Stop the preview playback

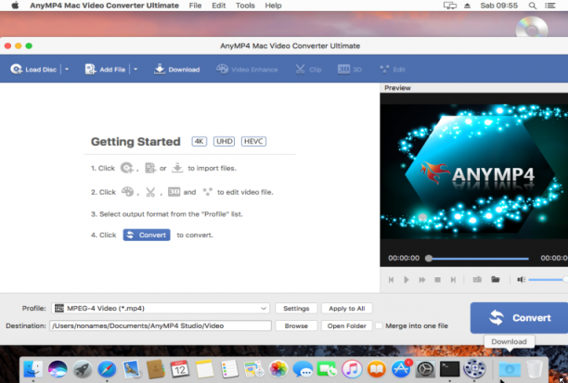437,280
